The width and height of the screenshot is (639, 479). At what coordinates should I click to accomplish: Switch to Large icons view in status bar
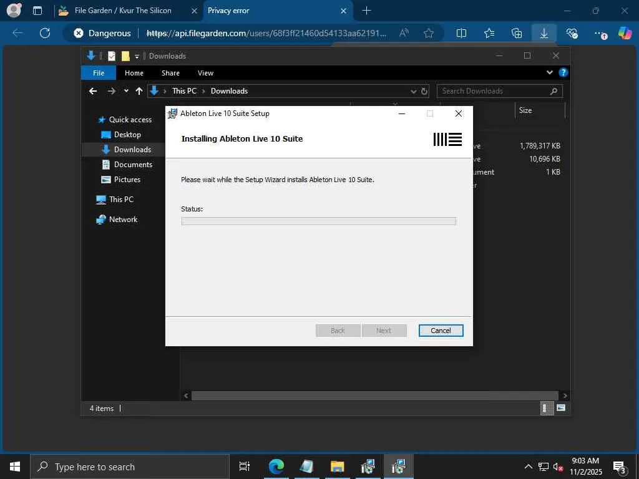coord(561,408)
